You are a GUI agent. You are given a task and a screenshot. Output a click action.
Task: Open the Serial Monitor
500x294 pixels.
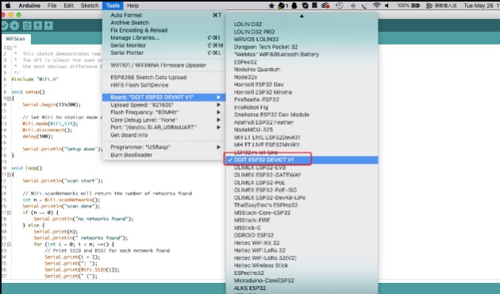click(163, 45)
